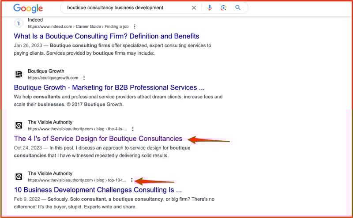
Task: Click the Boutique Growth favicon
Action: [x=19, y=74]
